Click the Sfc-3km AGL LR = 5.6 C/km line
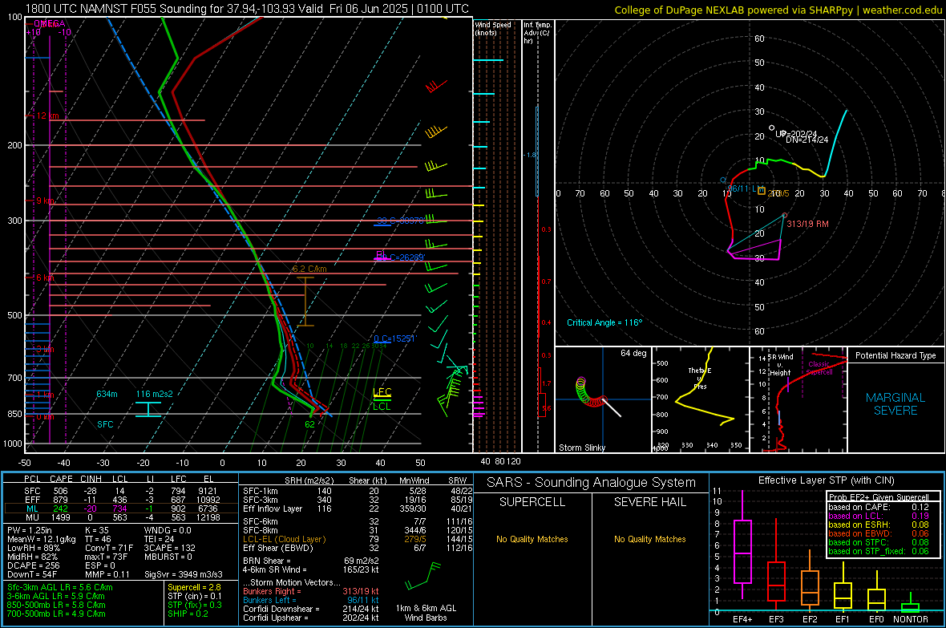 coord(60,587)
